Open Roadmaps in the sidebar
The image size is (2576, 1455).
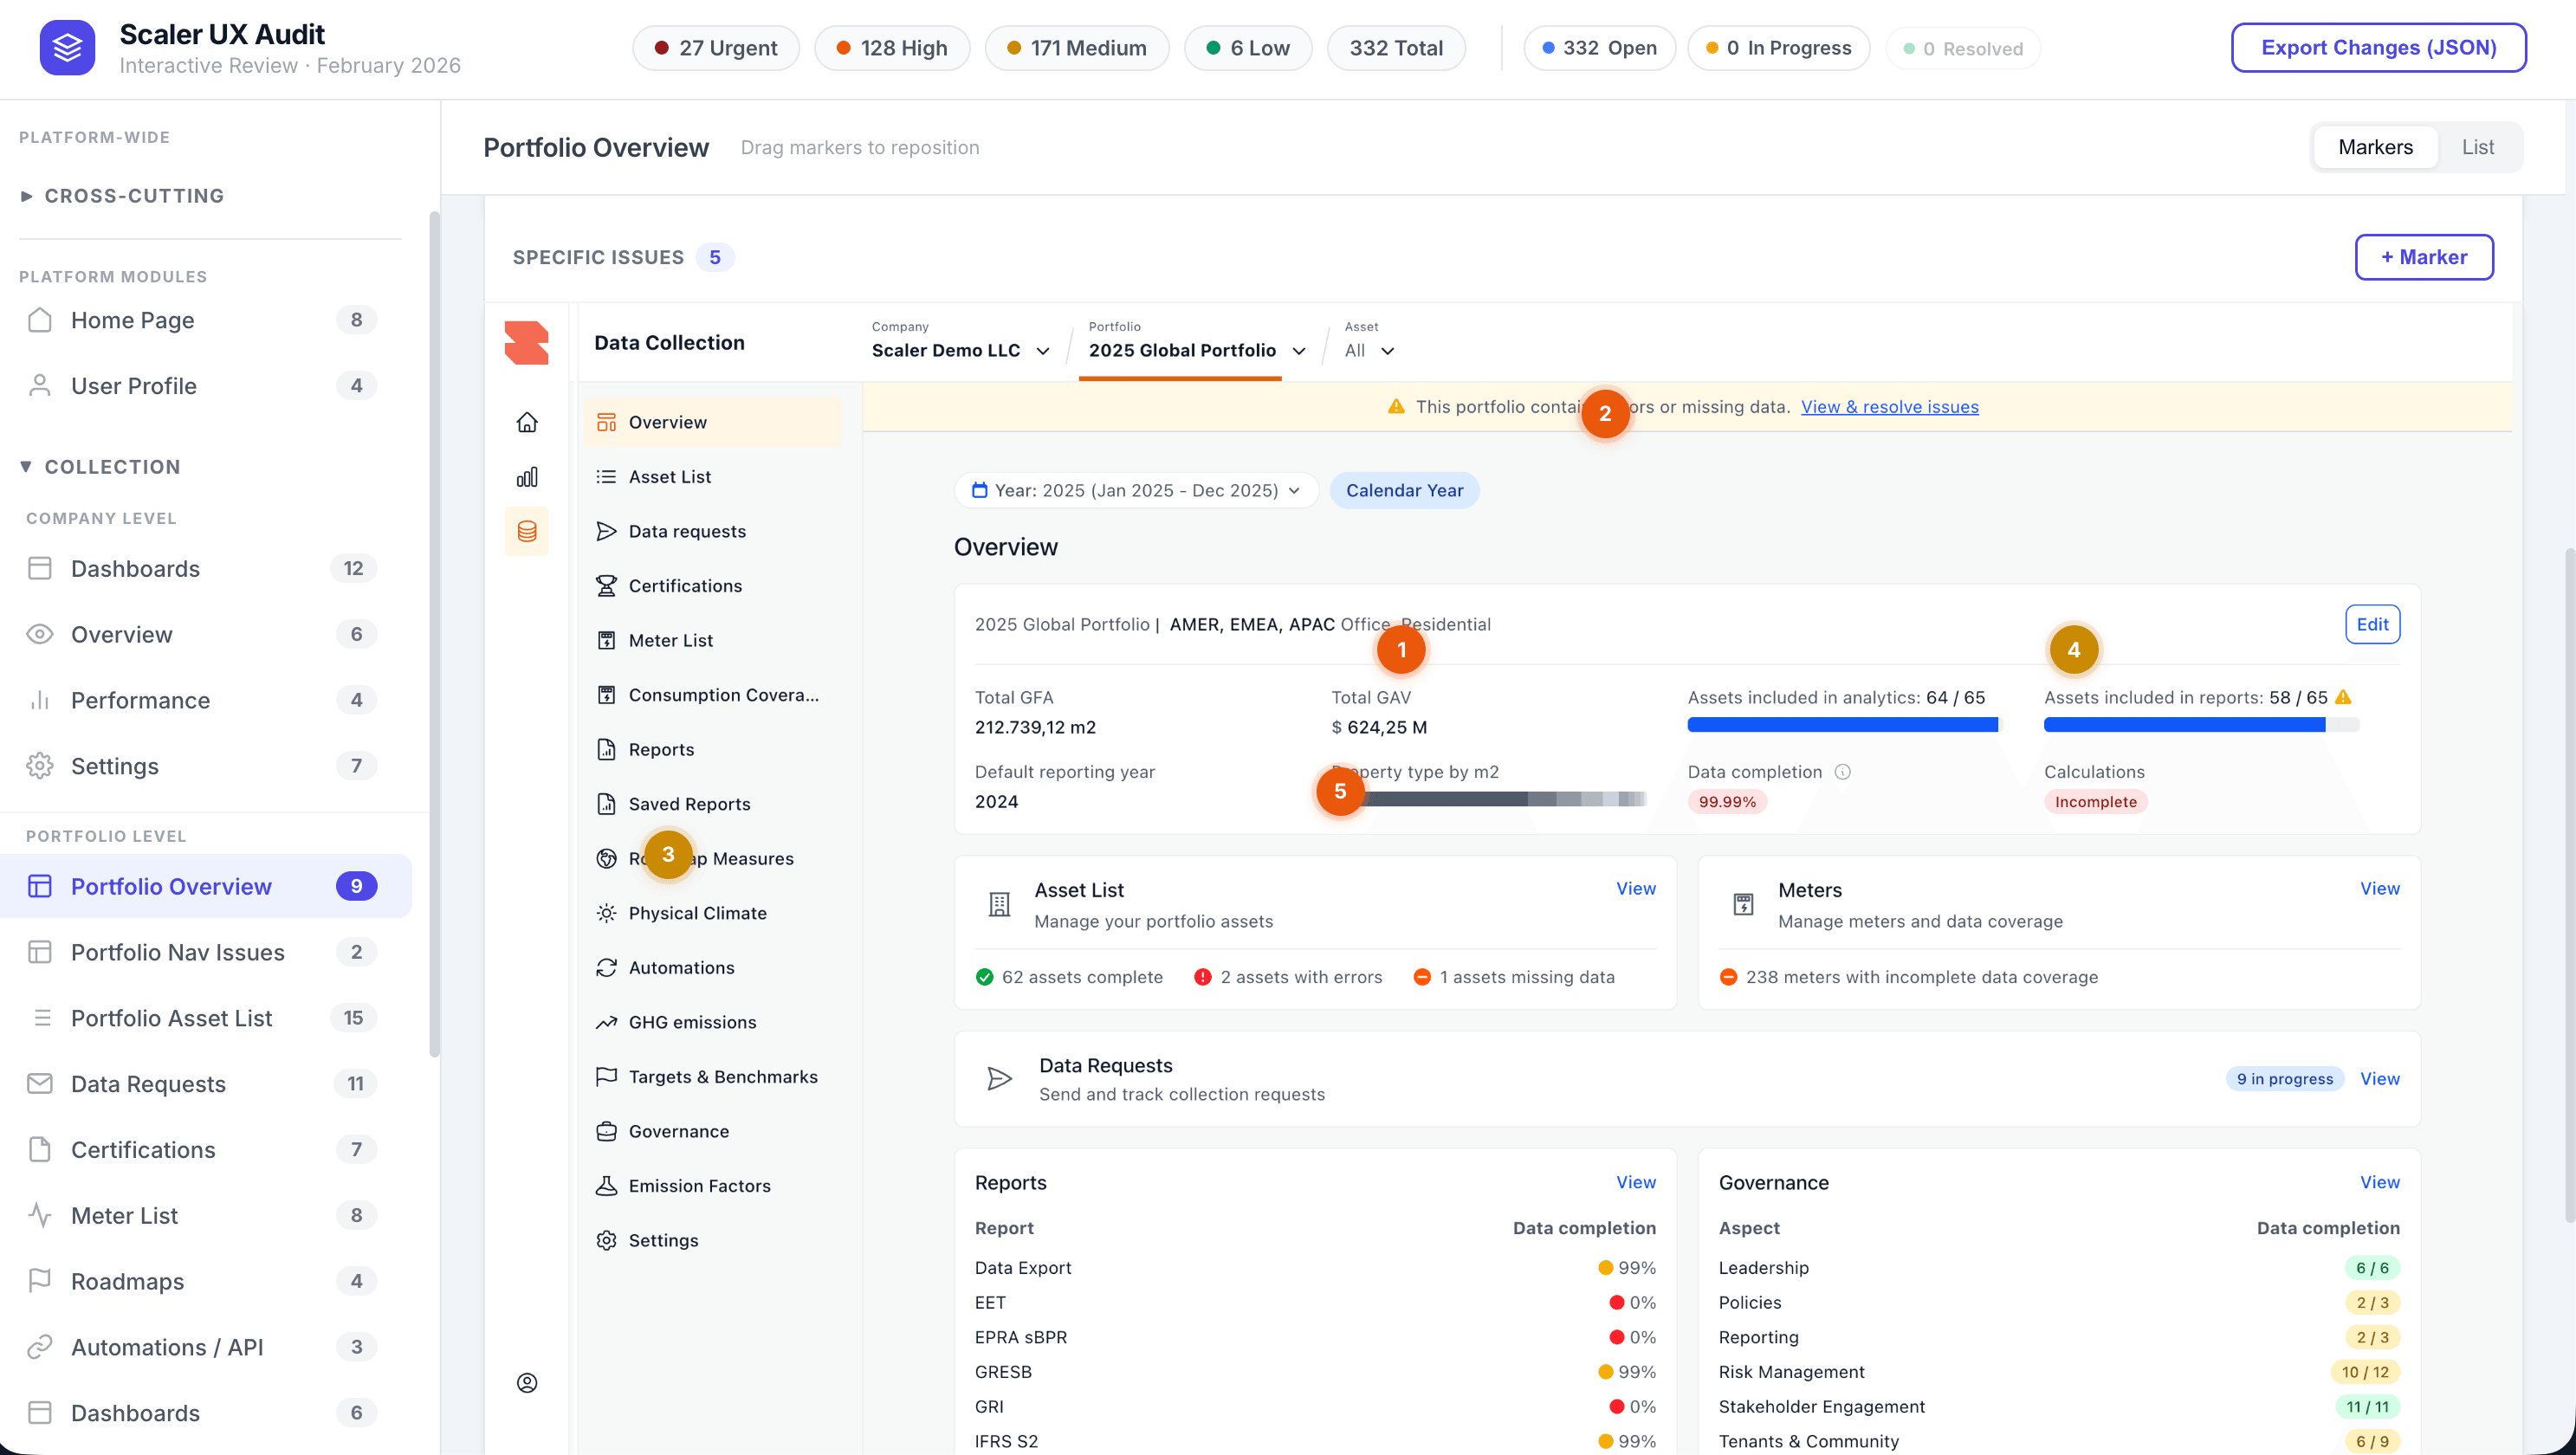[206, 1281]
